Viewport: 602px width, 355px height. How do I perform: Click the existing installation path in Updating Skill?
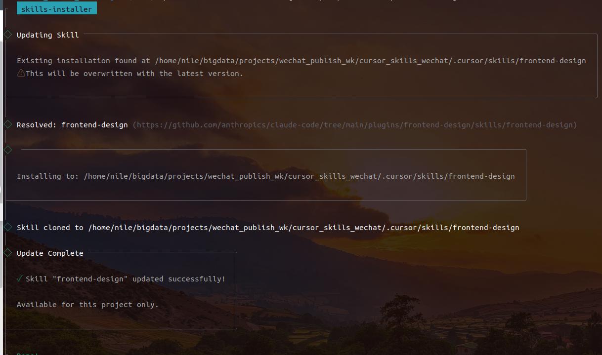pyautogui.click(x=370, y=61)
